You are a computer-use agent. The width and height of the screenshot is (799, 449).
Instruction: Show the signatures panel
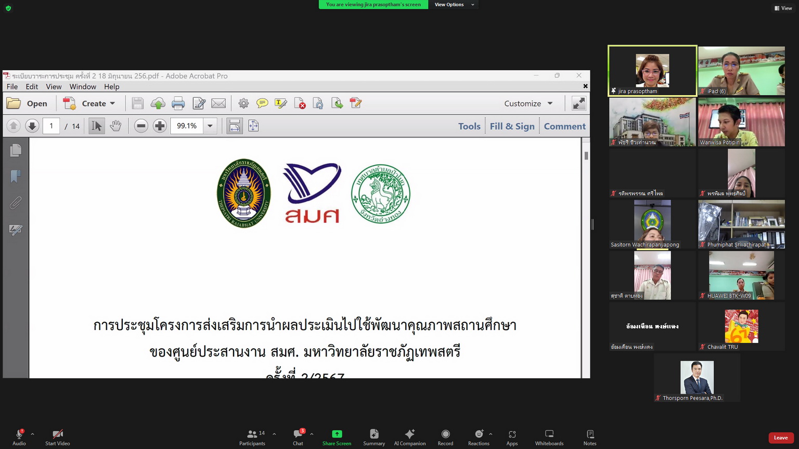[16, 230]
